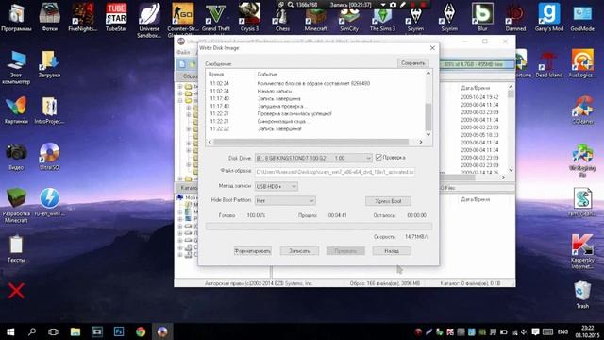Click the write progress bar in the dialog
This screenshot has width=604, height=340.
[319, 227]
